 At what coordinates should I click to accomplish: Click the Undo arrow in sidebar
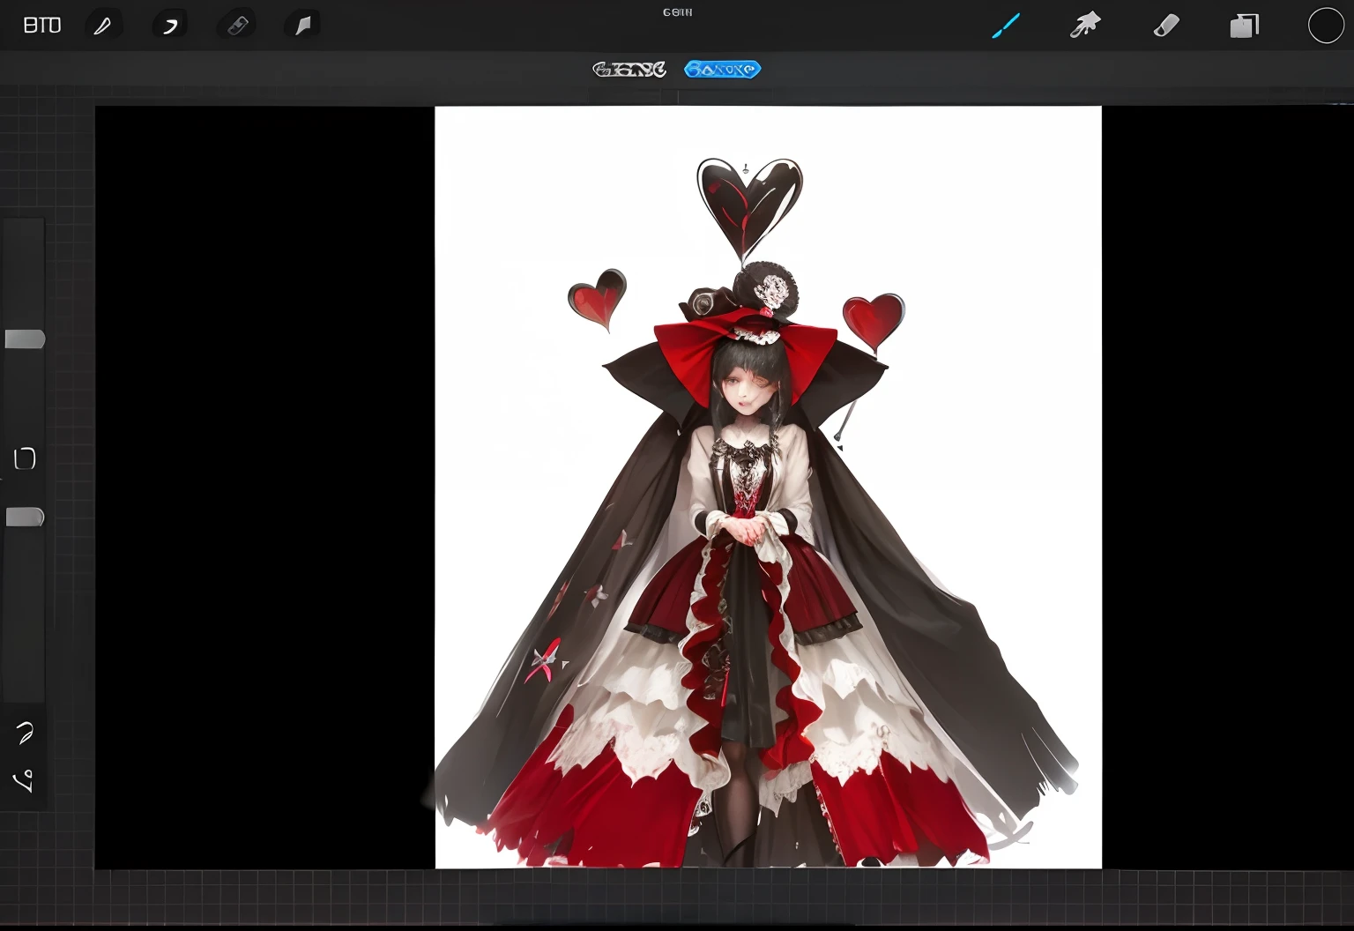pyautogui.click(x=25, y=732)
